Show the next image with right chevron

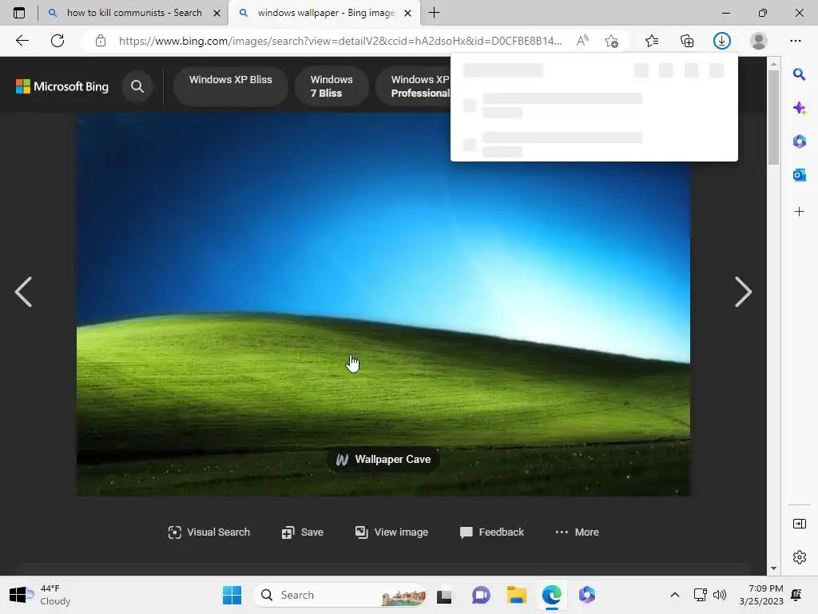743,292
